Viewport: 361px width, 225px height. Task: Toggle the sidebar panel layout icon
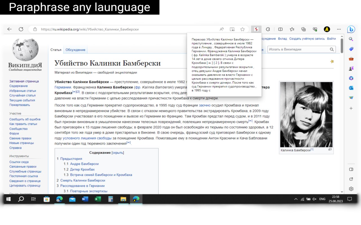[x=351, y=169]
